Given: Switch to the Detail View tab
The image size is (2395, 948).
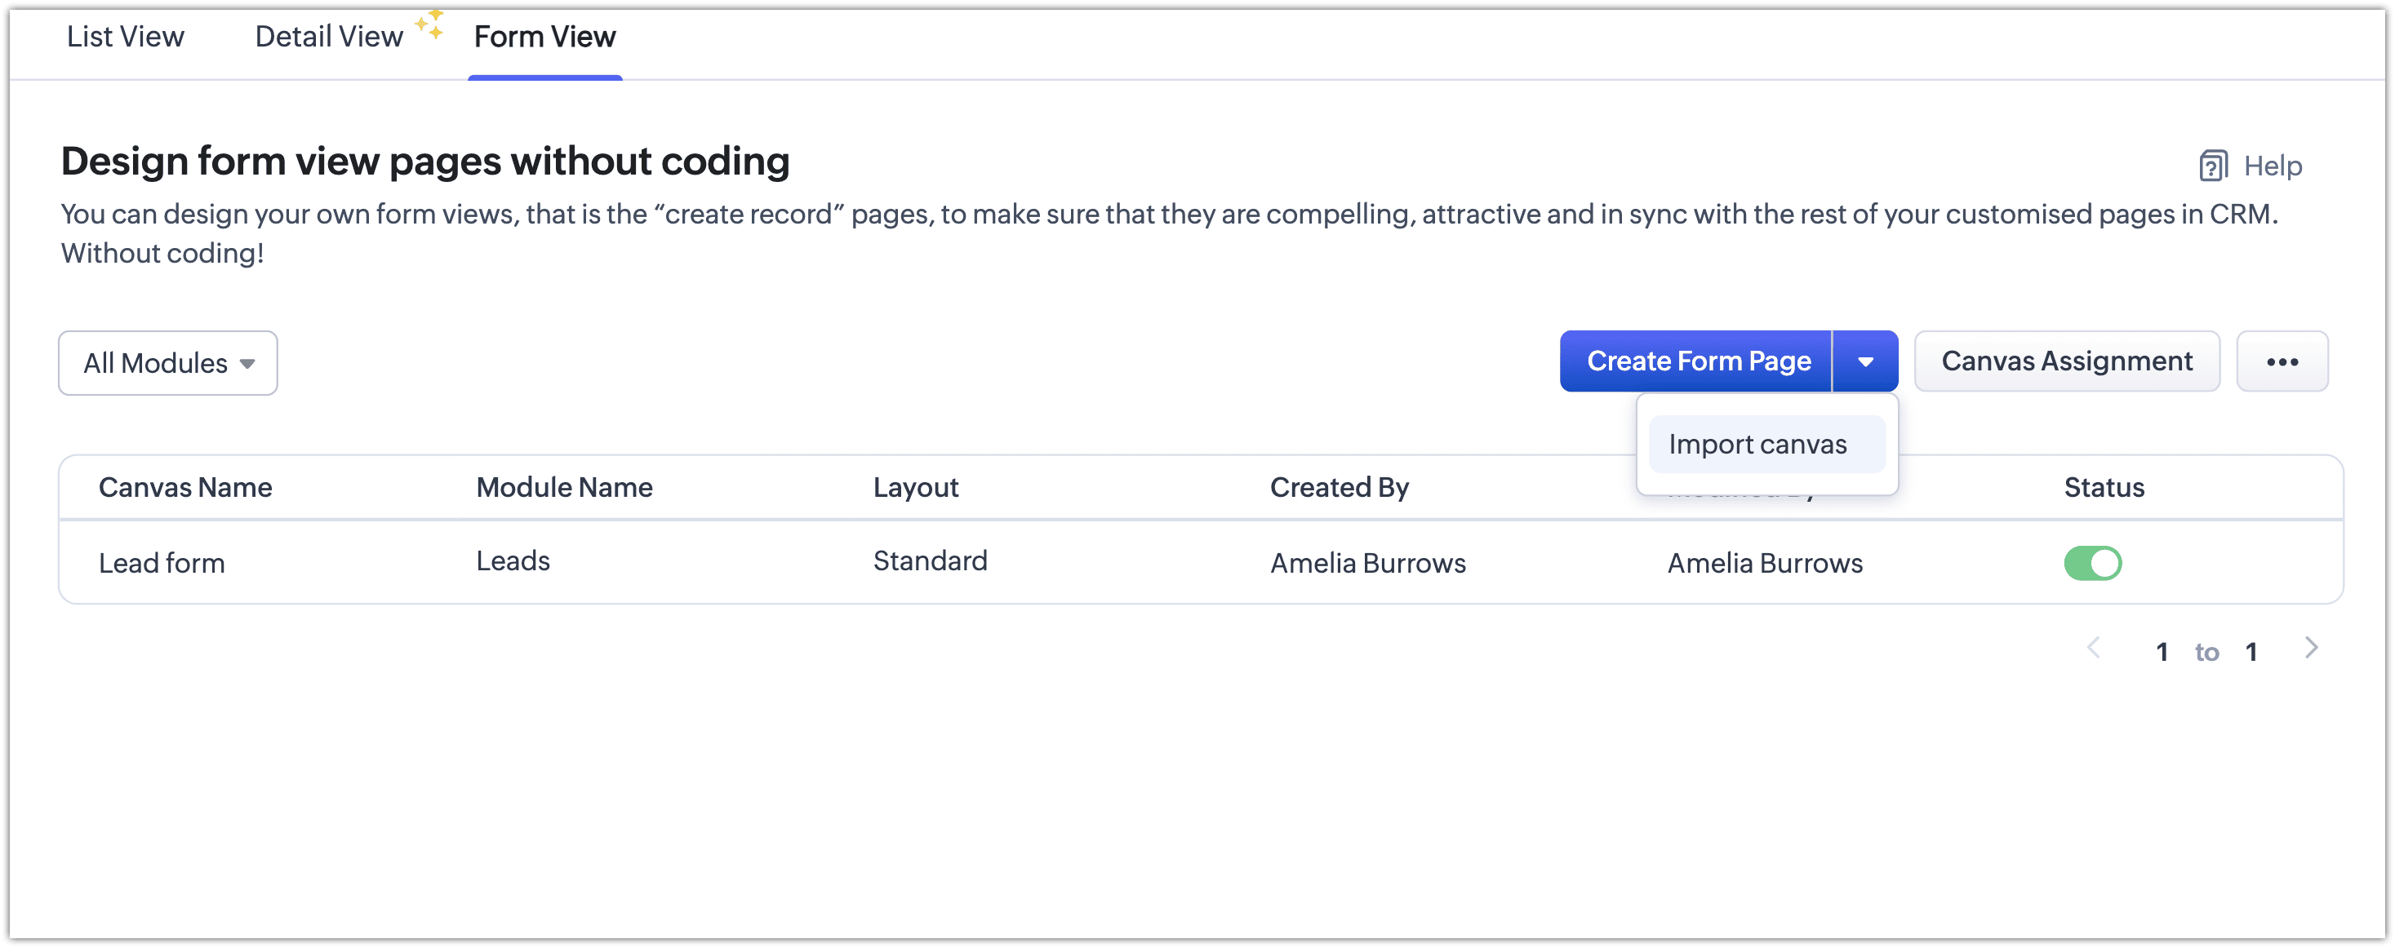Looking at the screenshot, I should (x=328, y=38).
